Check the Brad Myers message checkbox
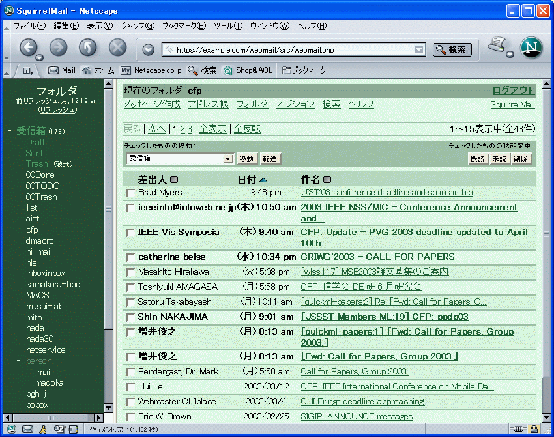The height and width of the screenshot is (437, 554). click(130, 193)
